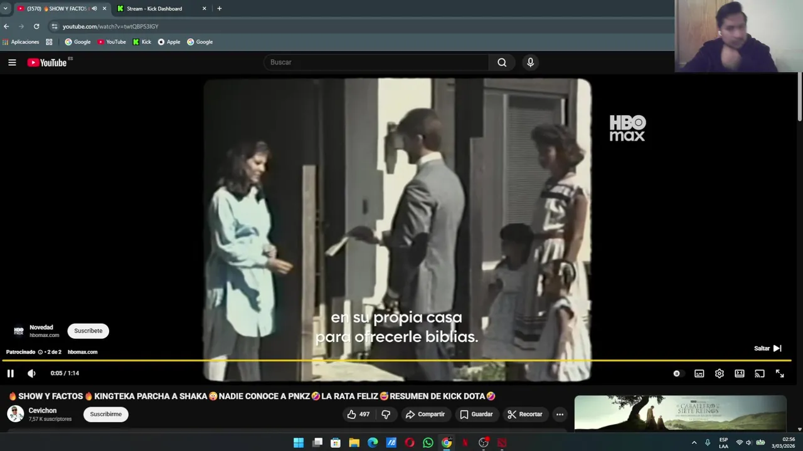Like the video with thumbs-up 497
Screen dimensions: 803x451
(x=358, y=414)
